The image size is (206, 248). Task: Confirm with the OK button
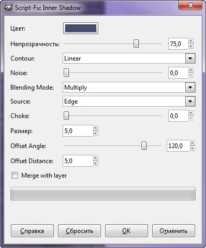pos(126,231)
